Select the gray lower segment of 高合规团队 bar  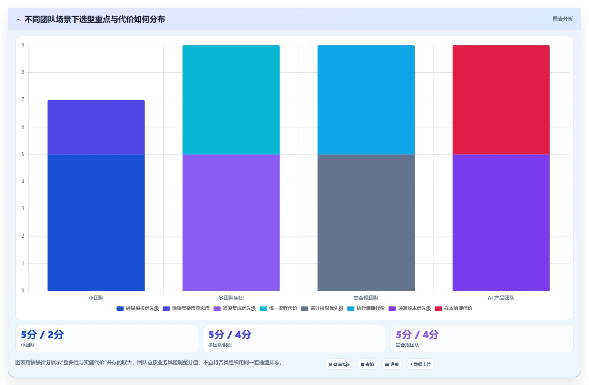click(366, 222)
